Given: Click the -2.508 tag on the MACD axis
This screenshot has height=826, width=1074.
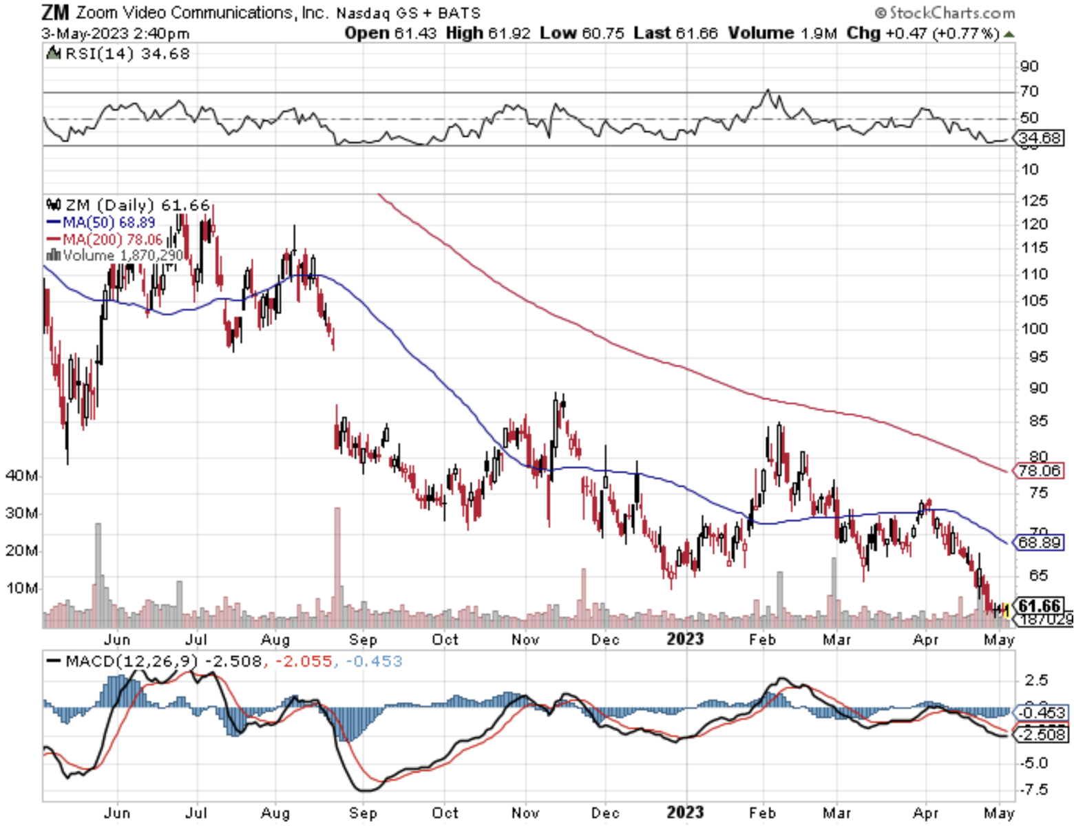Looking at the screenshot, I should 1041,734.
